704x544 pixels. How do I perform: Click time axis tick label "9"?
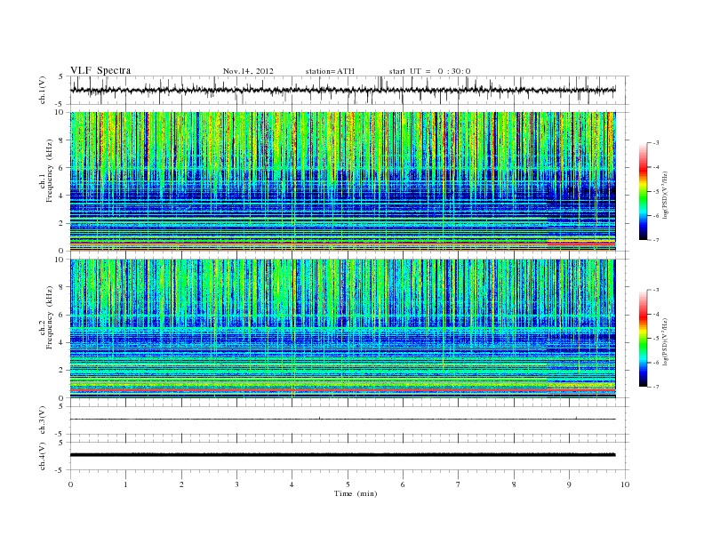(x=569, y=484)
